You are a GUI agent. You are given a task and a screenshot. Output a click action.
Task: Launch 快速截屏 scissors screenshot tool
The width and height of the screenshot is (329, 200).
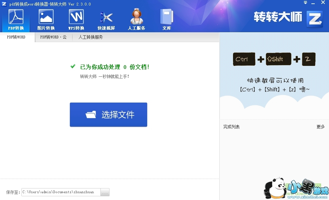pyautogui.click(x=106, y=20)
